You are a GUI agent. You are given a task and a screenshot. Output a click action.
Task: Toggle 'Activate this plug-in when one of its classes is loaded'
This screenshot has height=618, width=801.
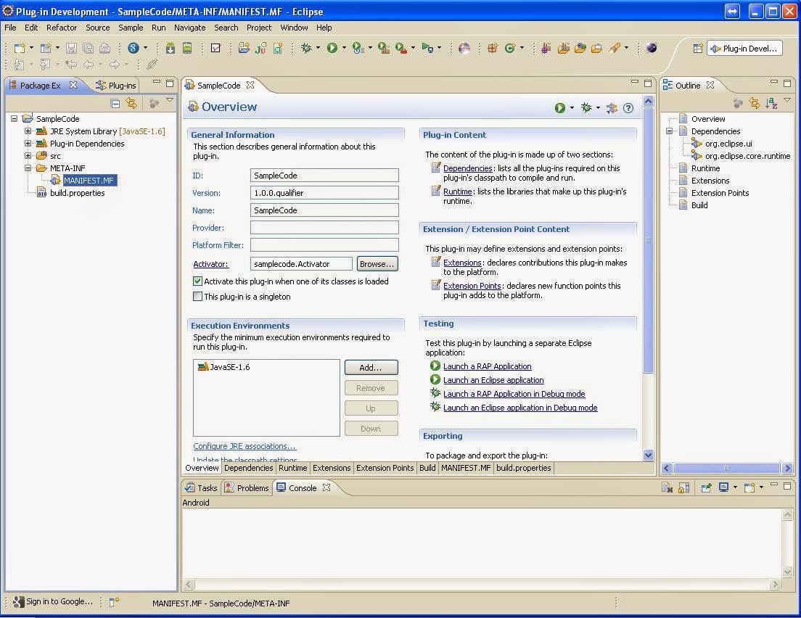point(197,281)
